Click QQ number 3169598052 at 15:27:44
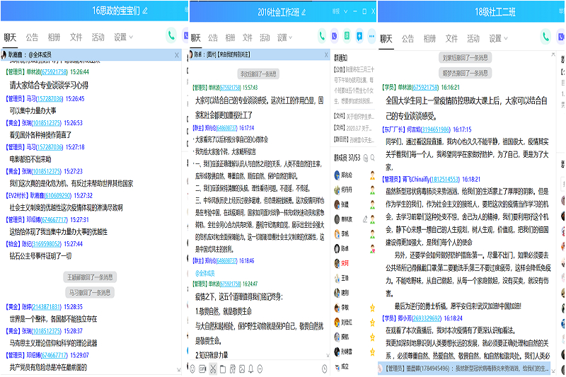 (47, 244)
